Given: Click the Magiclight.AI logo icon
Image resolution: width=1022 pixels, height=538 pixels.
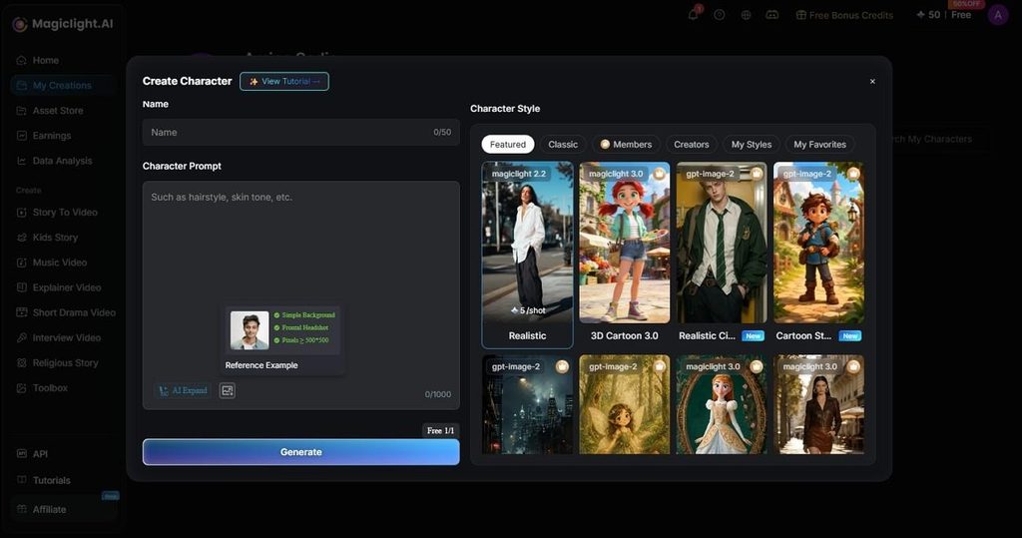Looking at the screenshot, I should point(20,24).
